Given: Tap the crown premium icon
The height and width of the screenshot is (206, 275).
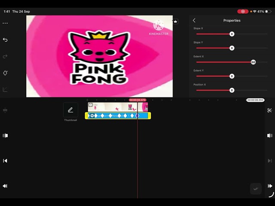Looking at the screenshot, I should [x=175, y=21].
